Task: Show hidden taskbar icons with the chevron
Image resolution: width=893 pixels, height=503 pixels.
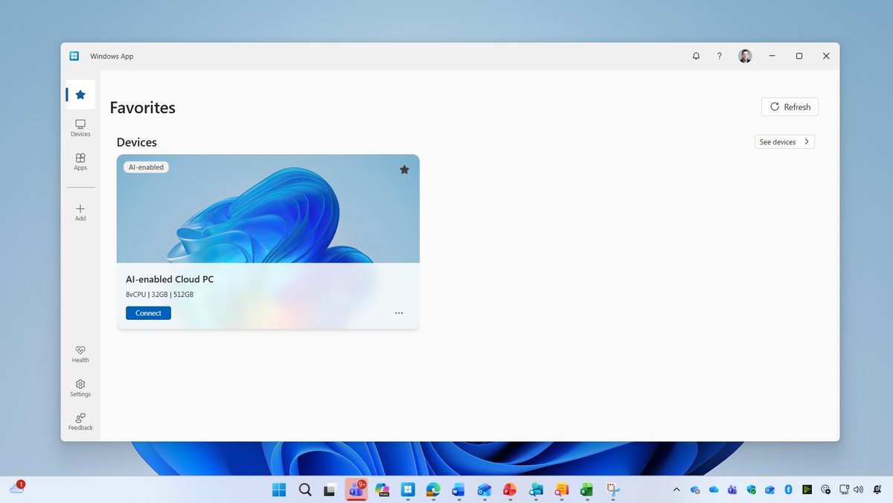Action: pos(676,490)
